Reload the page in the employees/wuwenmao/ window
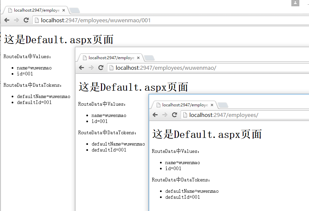Viewport: 309px width, 211px height. point(101,67)
